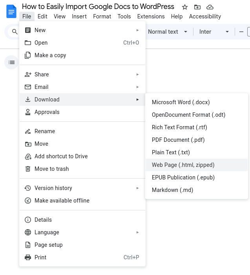Check the cloud save status icon
The image size is (250, 275).
210,7
